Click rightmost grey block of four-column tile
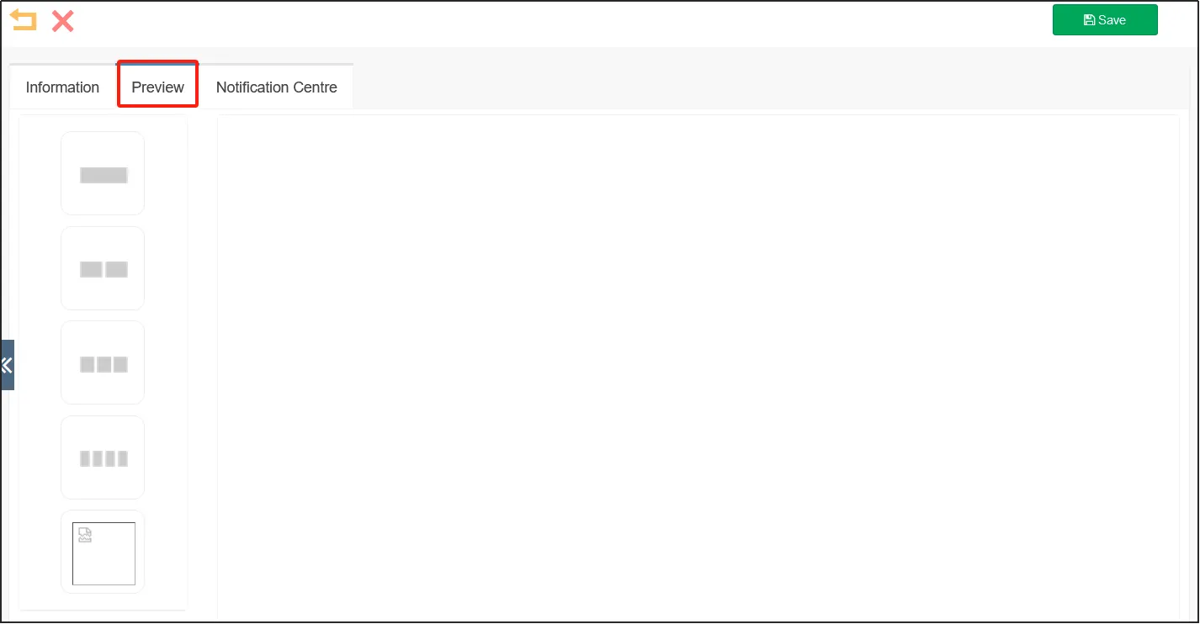This screenshot has width=1200, height=624. 123,459
